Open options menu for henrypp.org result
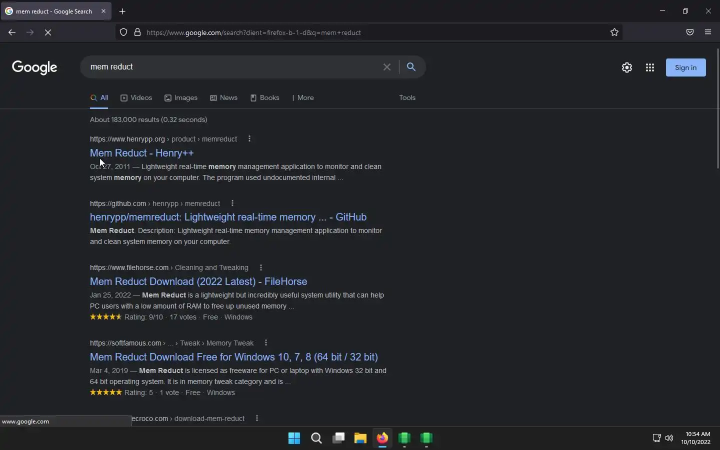This screenshot has width=720, height=450. pos(249,139)
